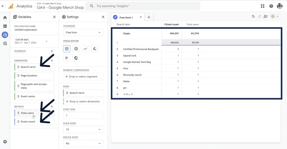
Task: Click Search term in Rows section
Action: [83, 93]
